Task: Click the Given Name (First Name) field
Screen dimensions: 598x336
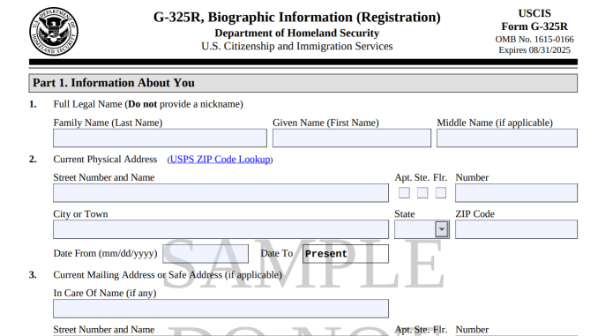Action: (x=352, y=138)
